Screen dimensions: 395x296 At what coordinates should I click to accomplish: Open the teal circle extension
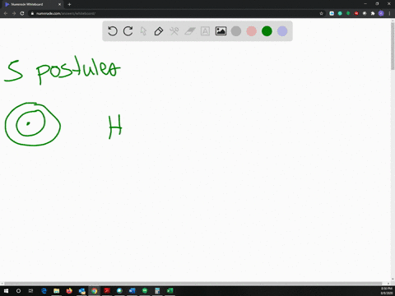point(340,13)
